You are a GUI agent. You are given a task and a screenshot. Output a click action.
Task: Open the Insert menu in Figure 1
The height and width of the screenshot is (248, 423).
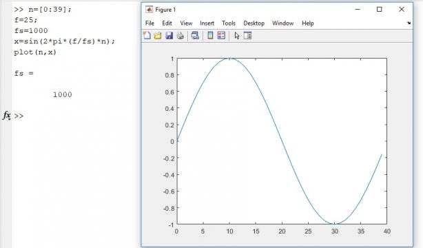207,23
